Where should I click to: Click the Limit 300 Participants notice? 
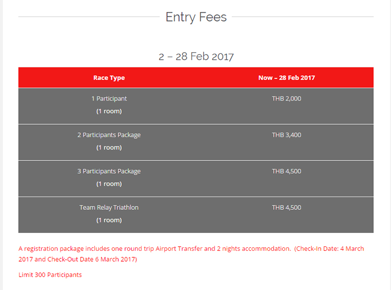point(50,275)
